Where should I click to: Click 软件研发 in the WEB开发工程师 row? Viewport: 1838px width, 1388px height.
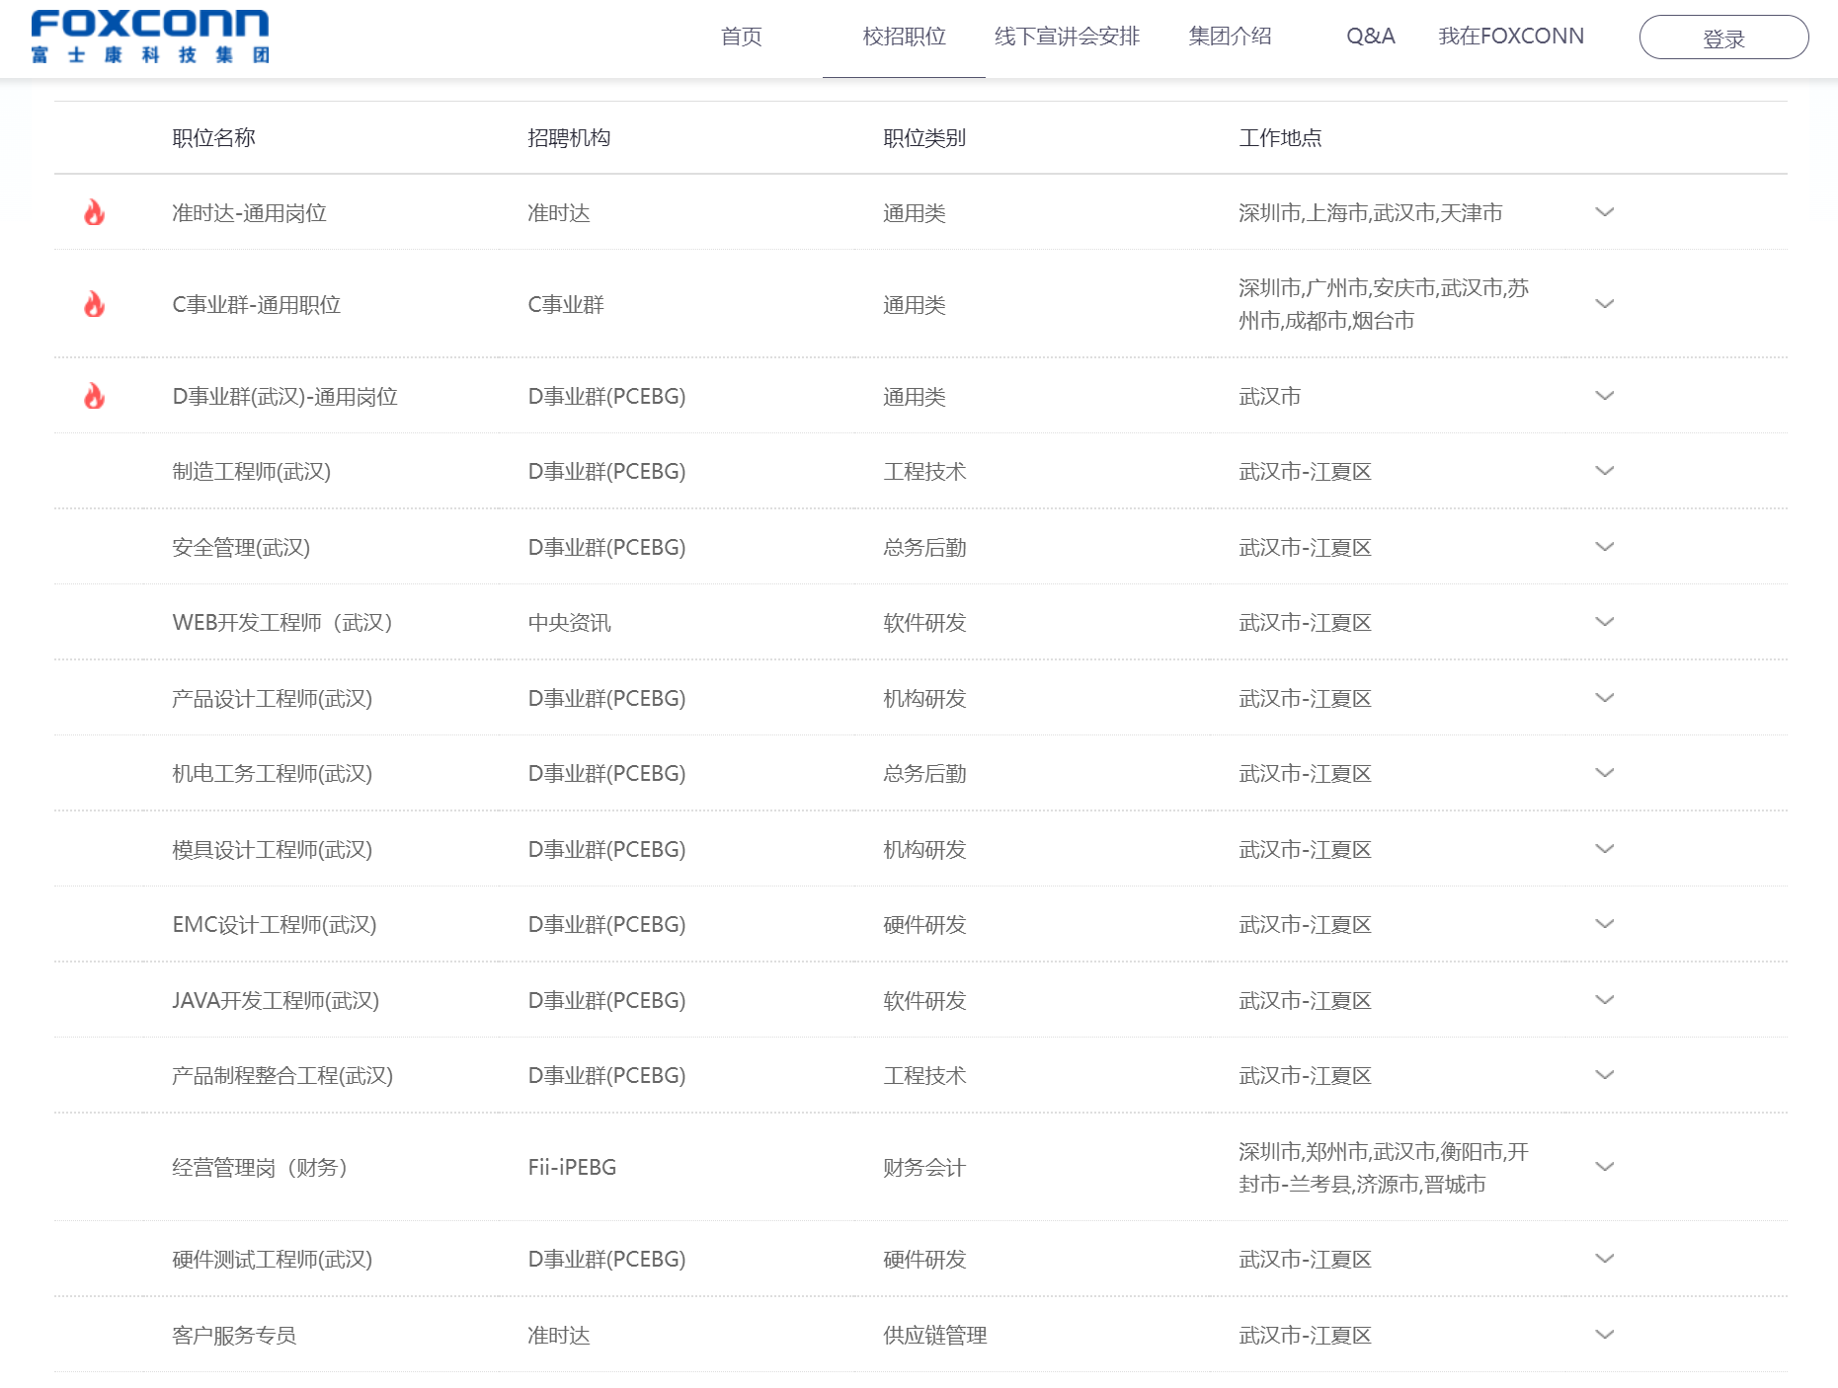pyautogui.click(x=924, y=623)
